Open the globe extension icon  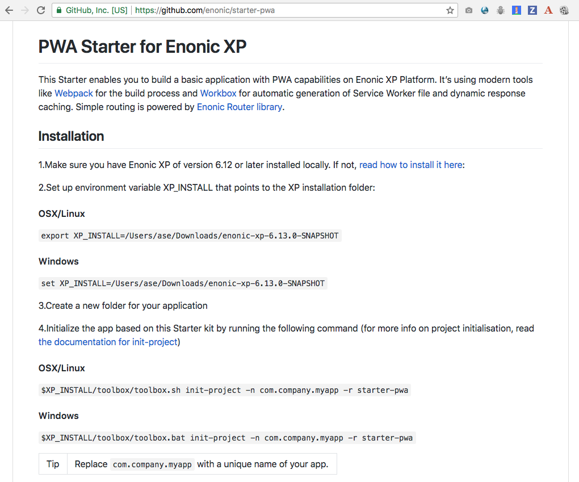(x=485, y=10)
